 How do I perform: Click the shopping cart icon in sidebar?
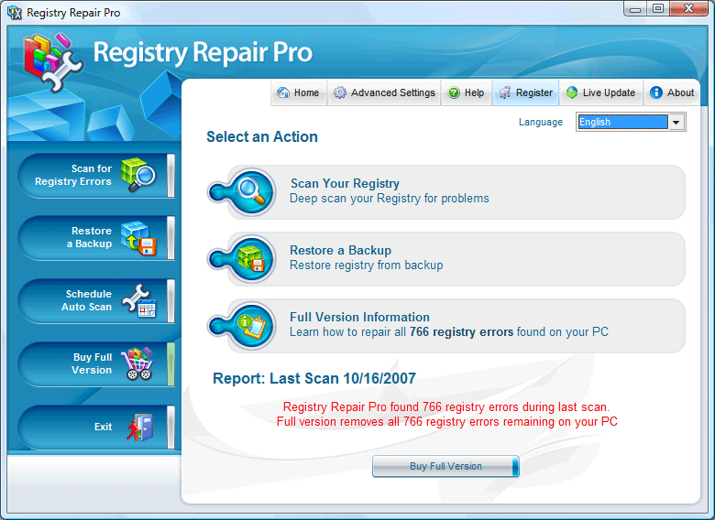pos(138,363)
